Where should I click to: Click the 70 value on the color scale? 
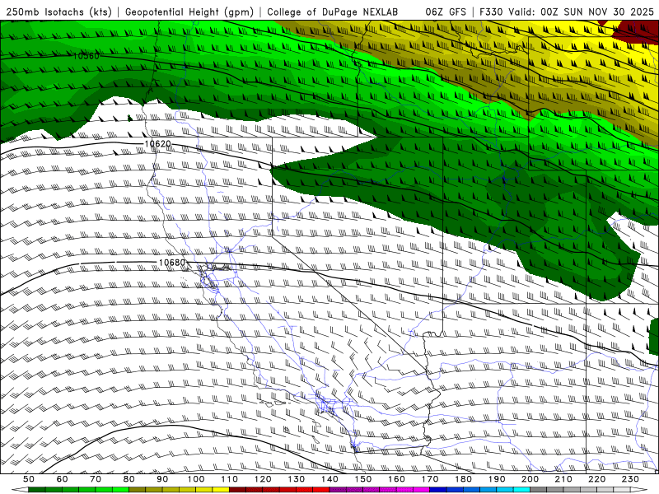(x=96, y=479)
